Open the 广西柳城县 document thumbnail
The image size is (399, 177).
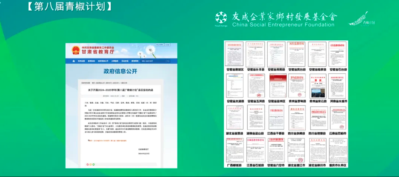click(x=235, y=150)
